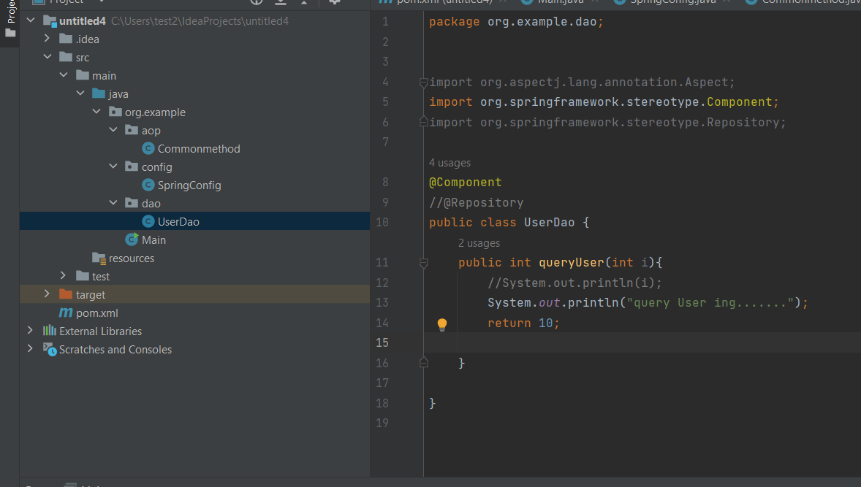Click the orange target folder icon
The width and height of the screenshot is (861, 487).
(x=66, y=294)
